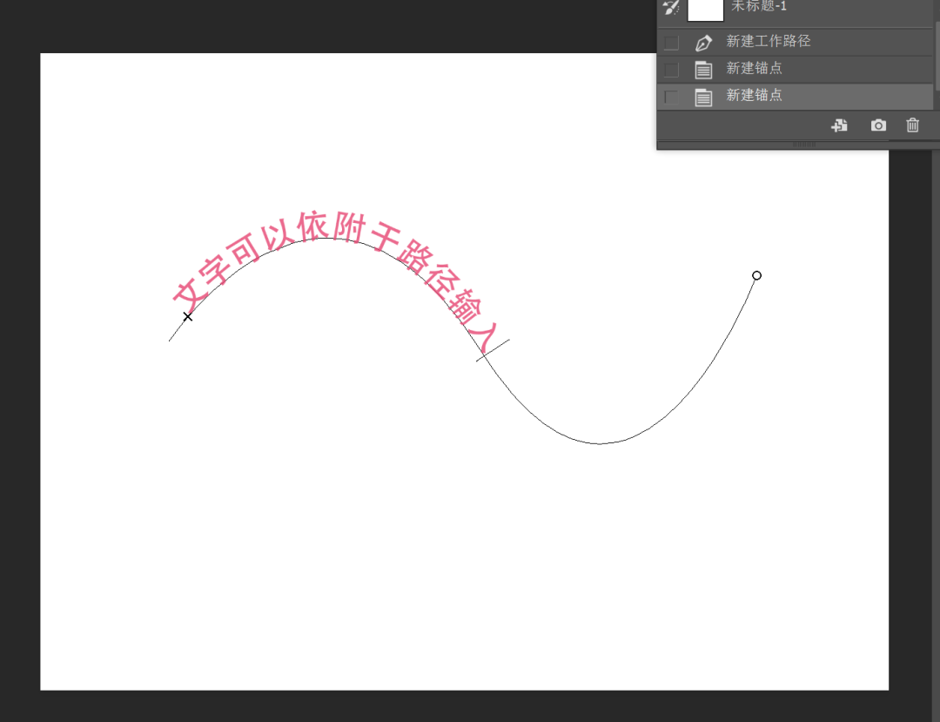Click the 未标题-1 snapshot thumbnail
Viewport: 940px width, 722px height.
click(705, 10)
